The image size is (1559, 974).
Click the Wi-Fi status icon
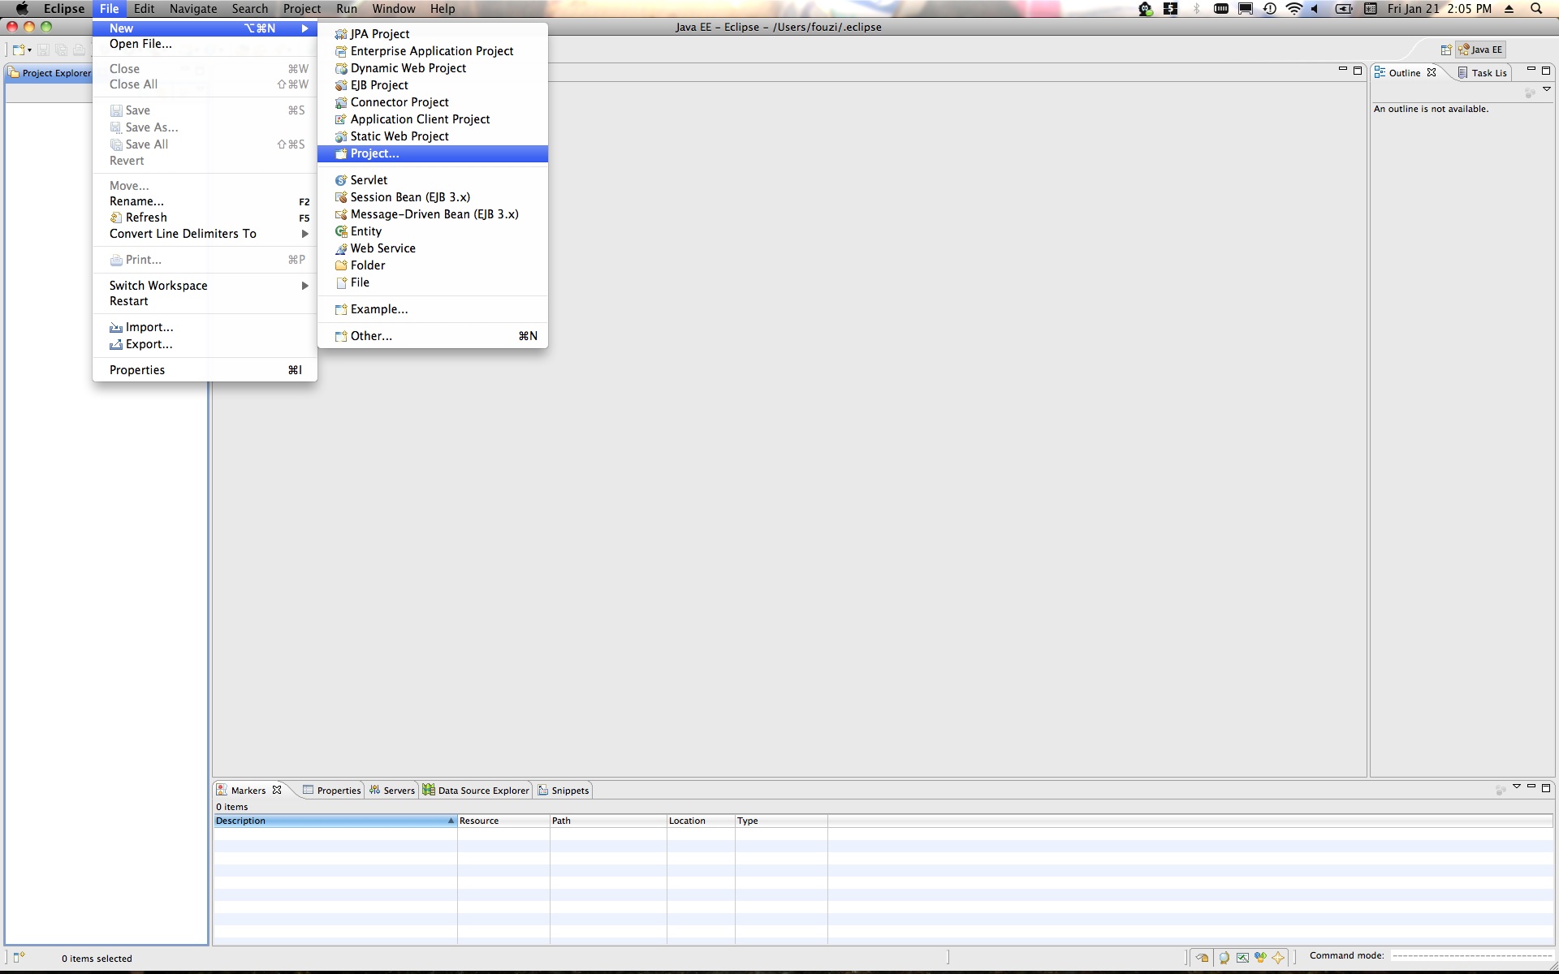pyautogui.click(x=1294, y=9)
